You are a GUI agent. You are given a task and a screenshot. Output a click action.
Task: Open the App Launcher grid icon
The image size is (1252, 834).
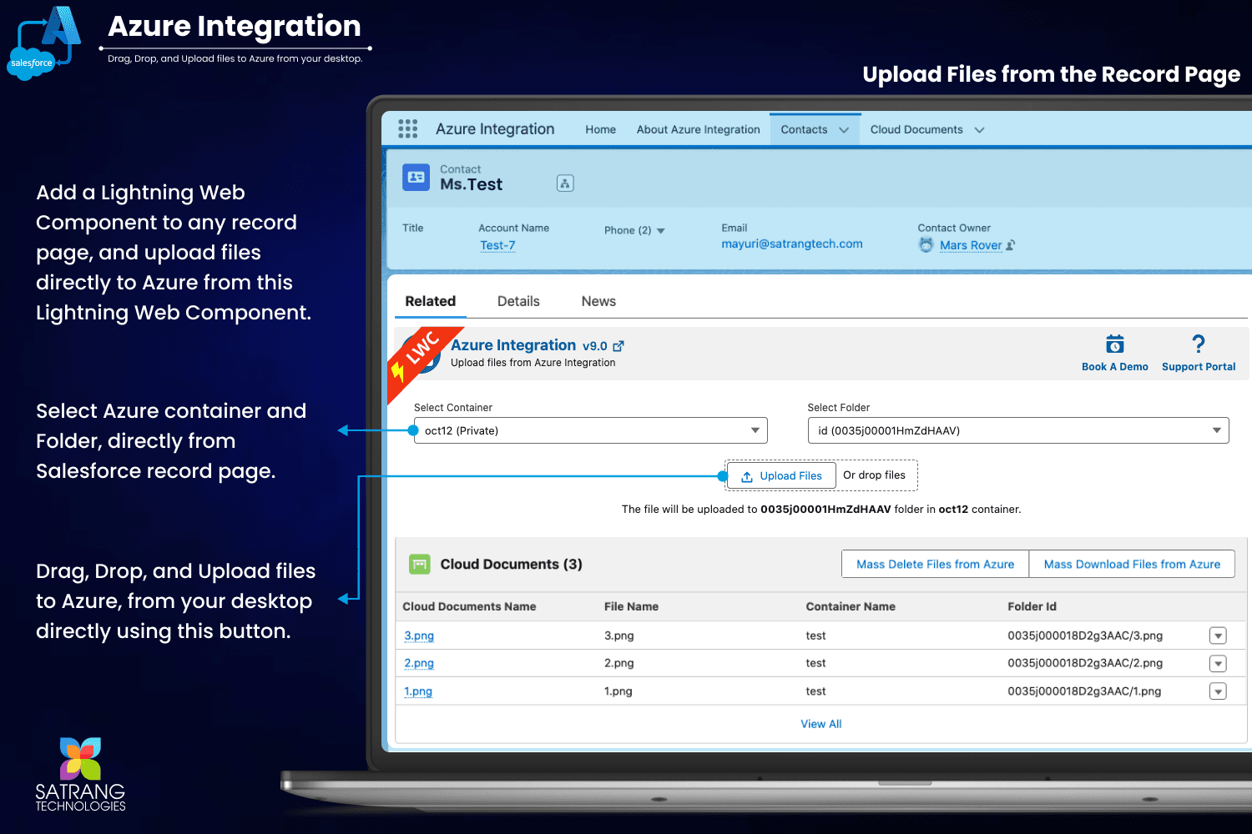pos(407,128)
